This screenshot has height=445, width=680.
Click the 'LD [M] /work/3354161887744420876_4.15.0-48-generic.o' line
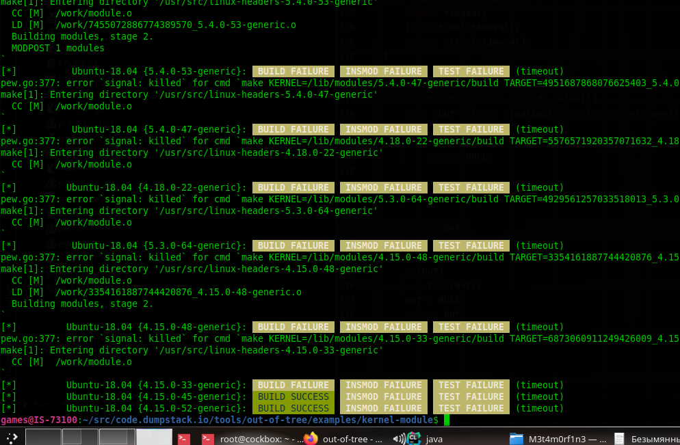tap(156, 292)
